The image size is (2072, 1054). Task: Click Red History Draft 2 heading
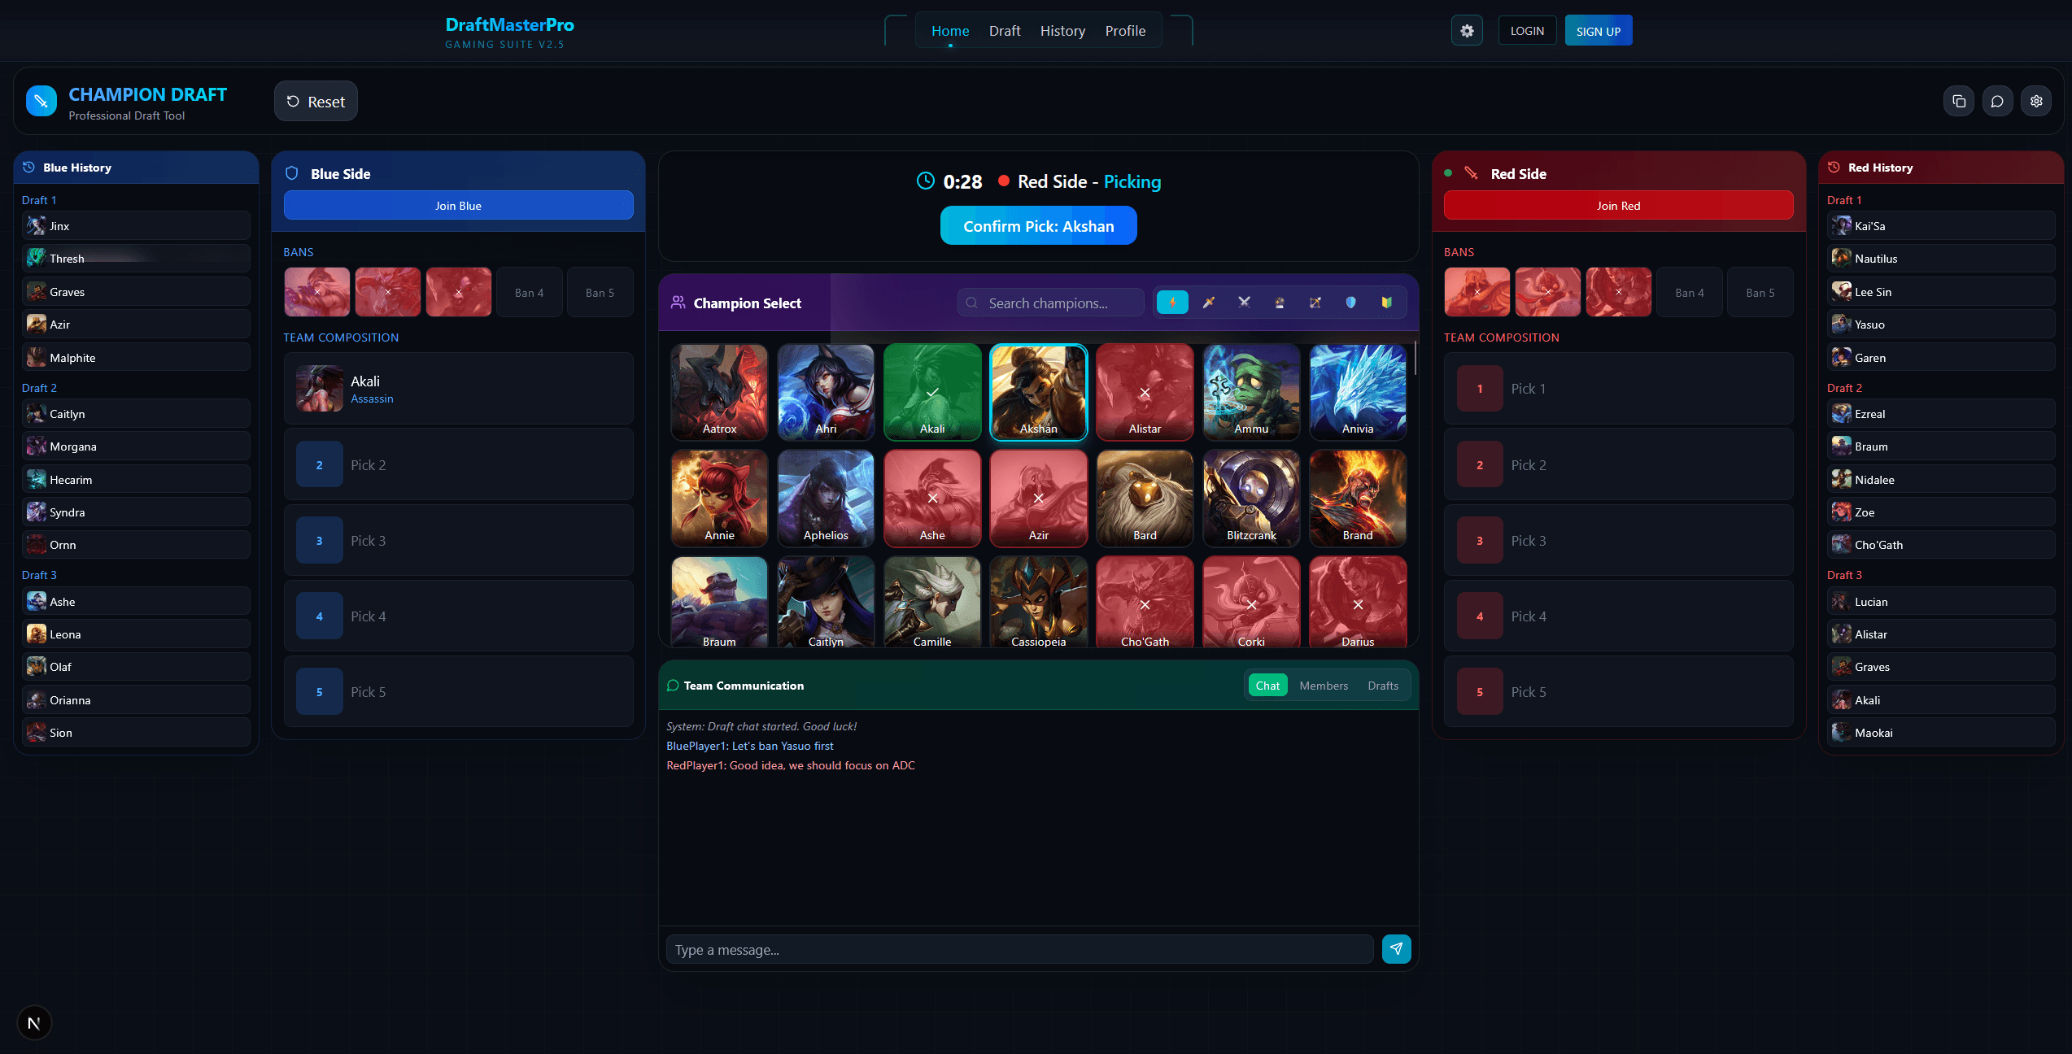click(1844, 388)
